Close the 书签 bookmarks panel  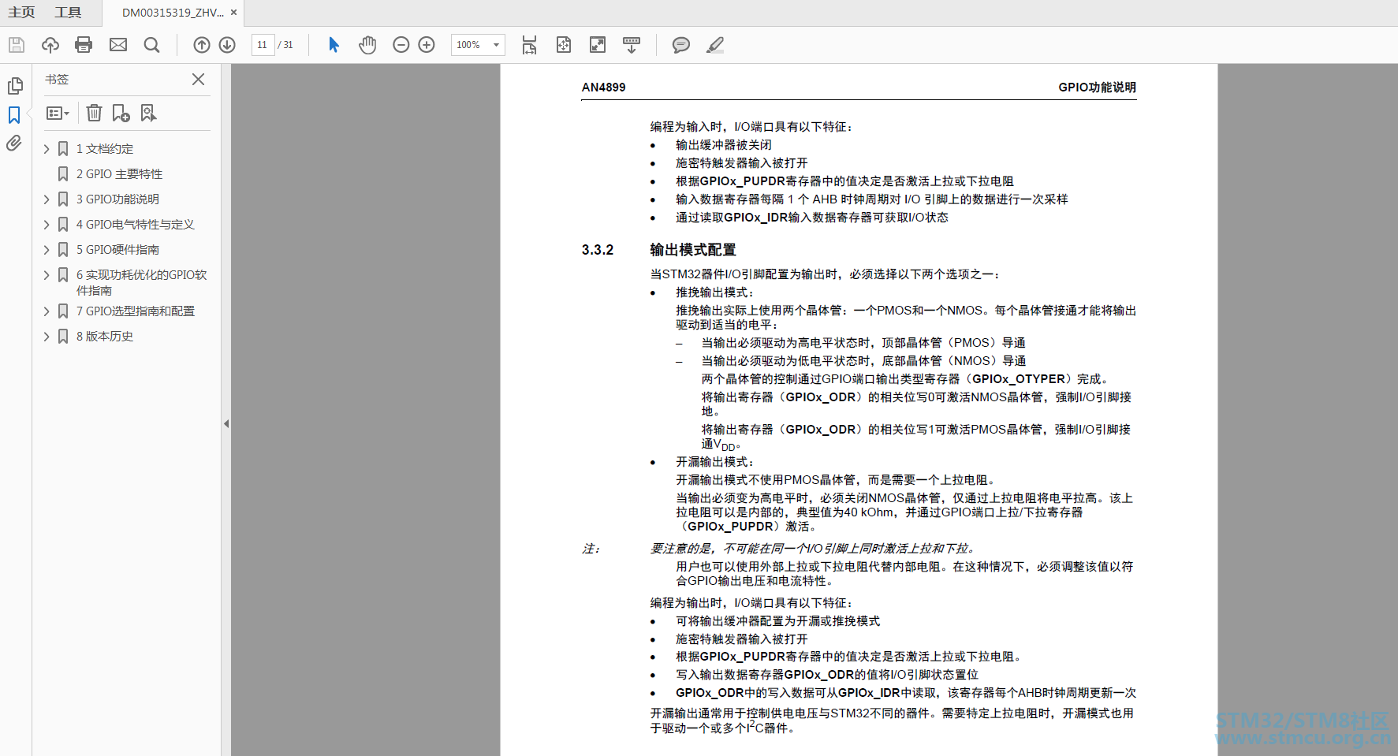point(199,80)
